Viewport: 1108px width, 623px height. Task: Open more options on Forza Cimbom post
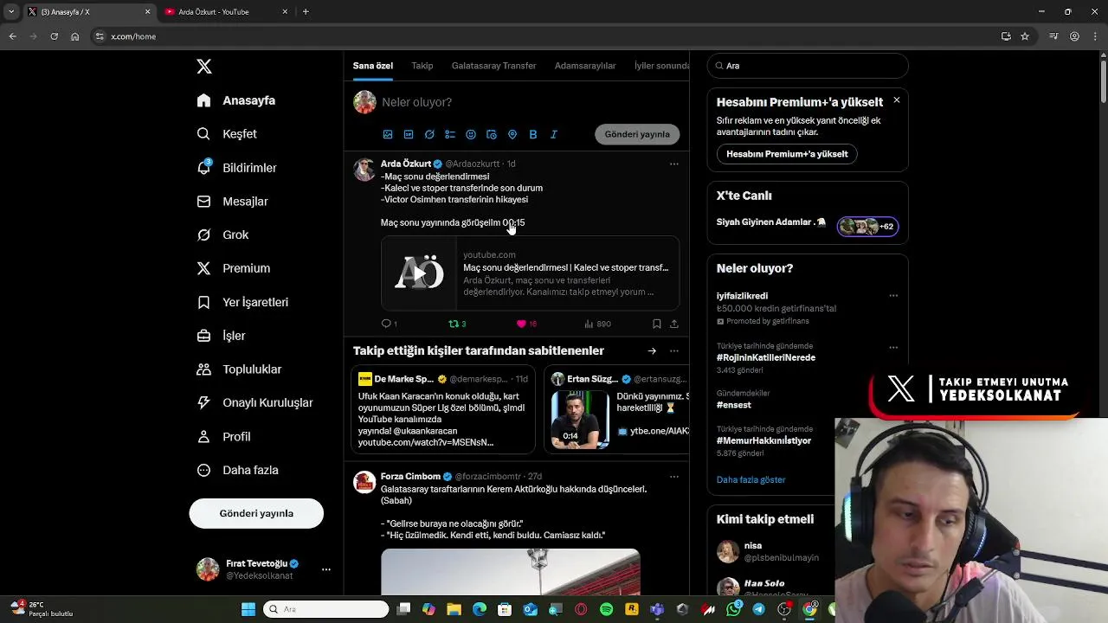click(x=674, y=476)
